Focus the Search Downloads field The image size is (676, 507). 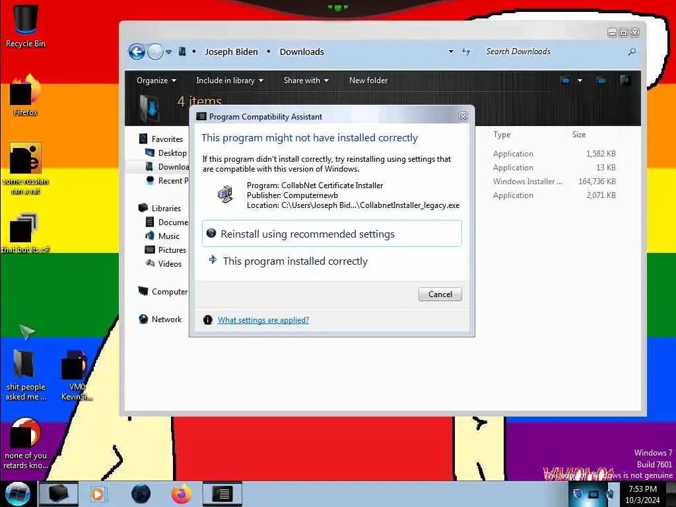(554, 51)
